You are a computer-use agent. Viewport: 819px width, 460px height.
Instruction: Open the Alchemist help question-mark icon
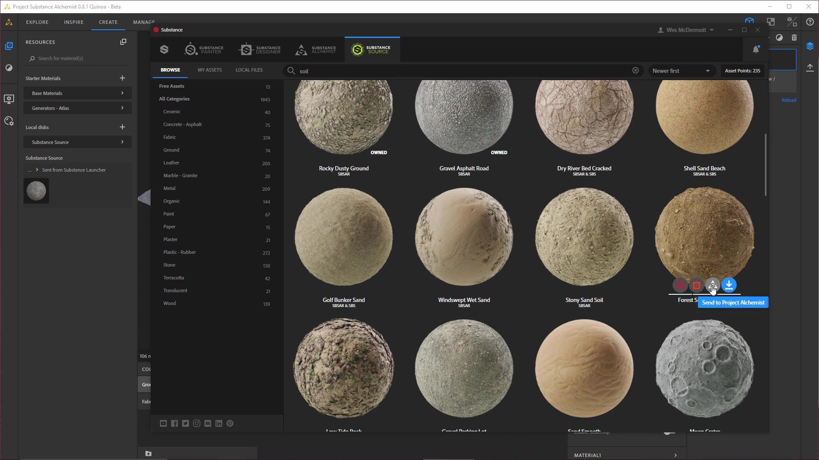click(x=810, y=22)
